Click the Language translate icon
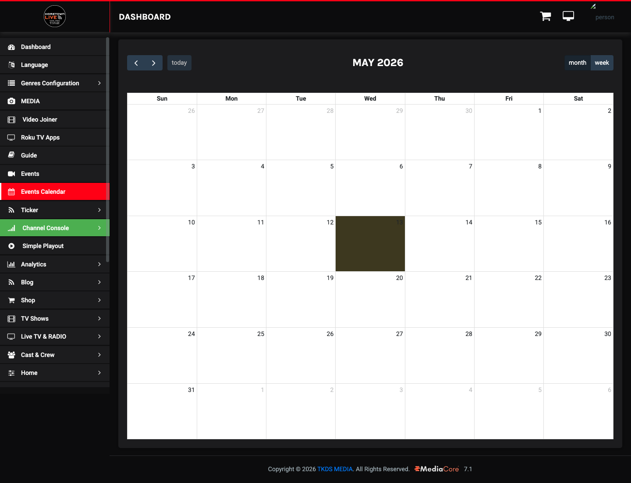 11,65
